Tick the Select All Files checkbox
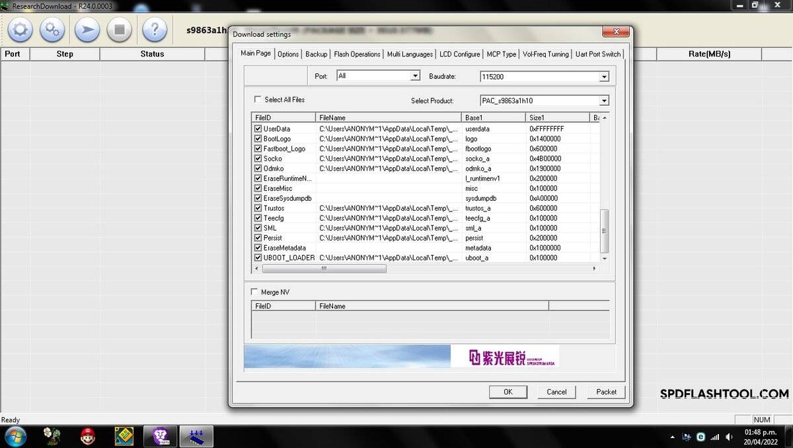Image resolution: width=793 pixels, height=448 pixels. (258, 100)
